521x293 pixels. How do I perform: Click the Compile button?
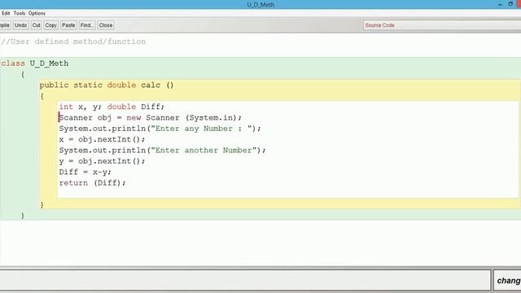tap(5, 25)
